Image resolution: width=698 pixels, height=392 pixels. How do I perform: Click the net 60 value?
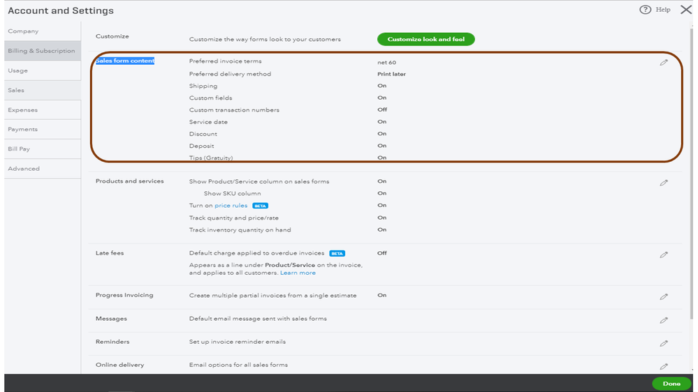tap(386, 63)
